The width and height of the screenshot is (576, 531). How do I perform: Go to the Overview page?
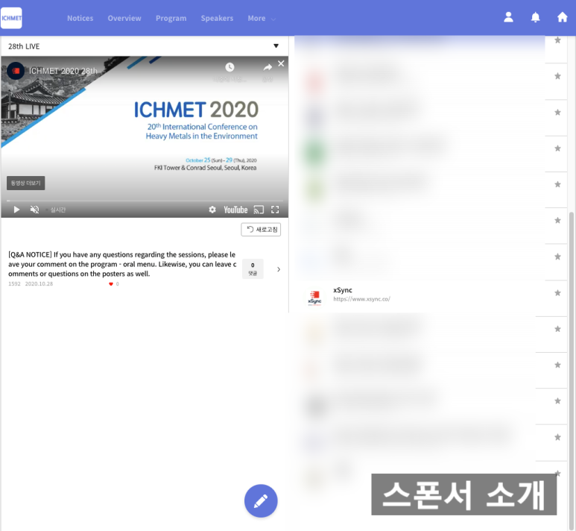(x=124, y=18)
